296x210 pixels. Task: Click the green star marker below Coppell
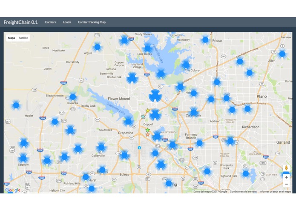pos(148,130)
